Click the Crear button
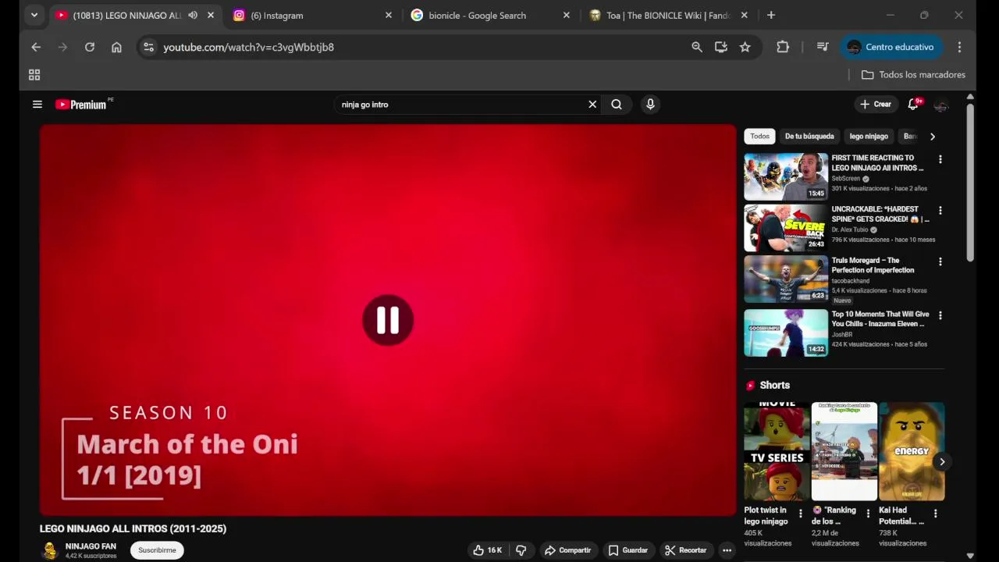The width and height of the screenshot is (999, 562). pos(875,105)
